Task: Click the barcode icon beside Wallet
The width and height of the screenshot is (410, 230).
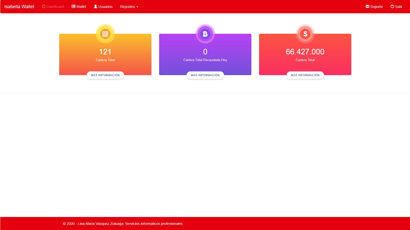Action: point(73,6)
